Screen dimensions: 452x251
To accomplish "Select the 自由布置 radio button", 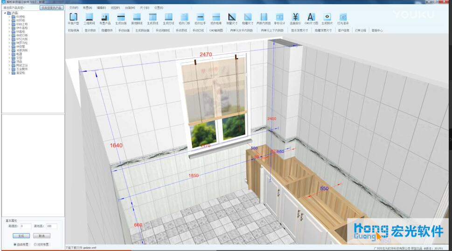I will [x=15, y=244].
